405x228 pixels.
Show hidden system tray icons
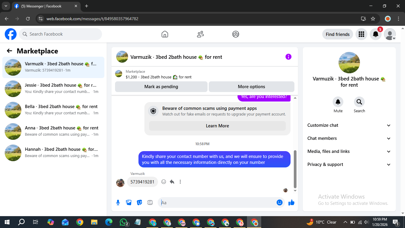pyautogui.click(x=345, y=222)
